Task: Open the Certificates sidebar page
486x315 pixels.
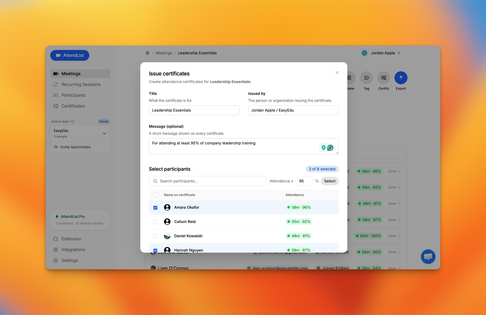Action: [80, 106]
